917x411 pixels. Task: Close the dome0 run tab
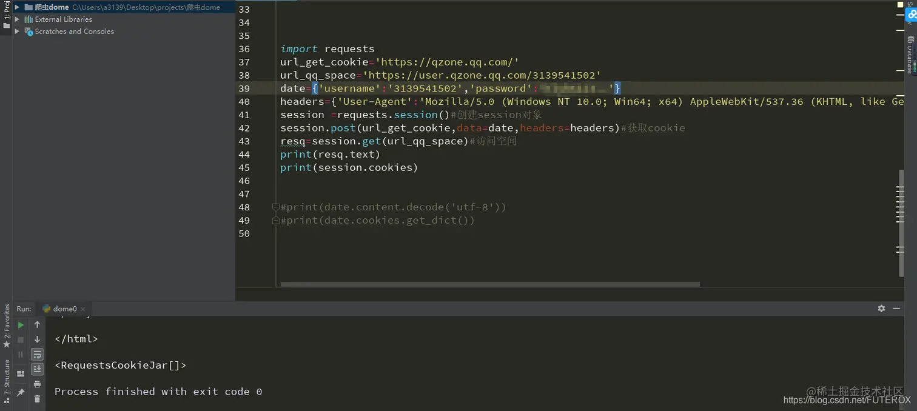pyautogui.click(x=83, y=309)
